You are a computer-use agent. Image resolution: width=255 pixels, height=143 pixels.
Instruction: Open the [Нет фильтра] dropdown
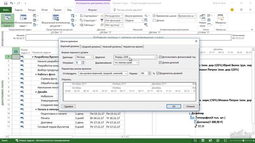click(x=114, y=20)
